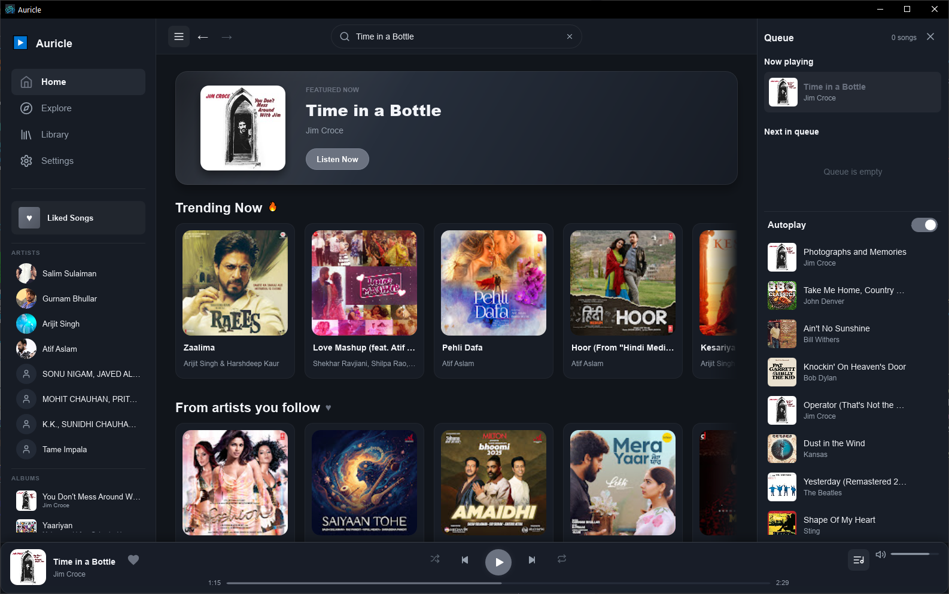Screen dimensions: 949x594
Task: Open the Fashion album cover card
Action: click(235, 483)
